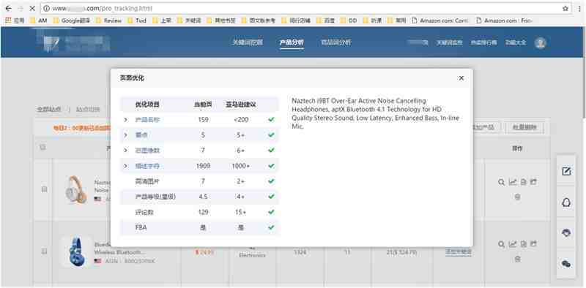Click the Naztech product title text in dialog
The width and height of the screenshot is (586, 288).
[375, 113]
